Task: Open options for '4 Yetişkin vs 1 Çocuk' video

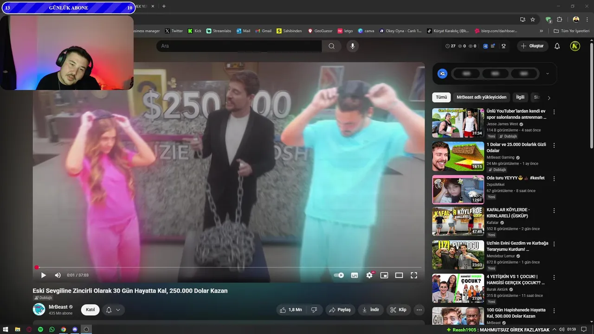Action: (x=554, y=277)
